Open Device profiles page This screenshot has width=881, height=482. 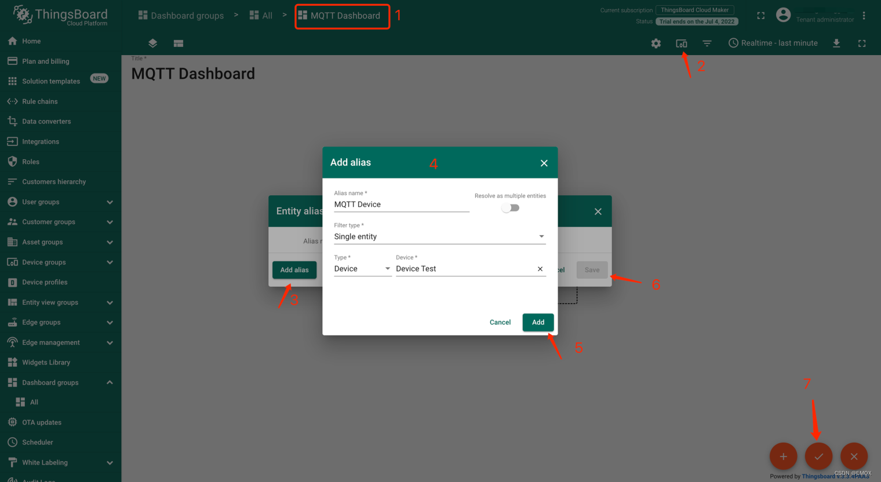pos(60,282)
